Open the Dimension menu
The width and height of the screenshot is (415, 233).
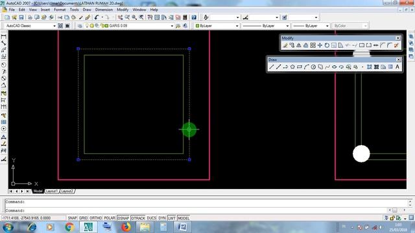tap(104, 10)
